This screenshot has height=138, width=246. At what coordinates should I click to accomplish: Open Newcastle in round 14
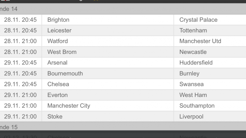(x=193, y=52)
